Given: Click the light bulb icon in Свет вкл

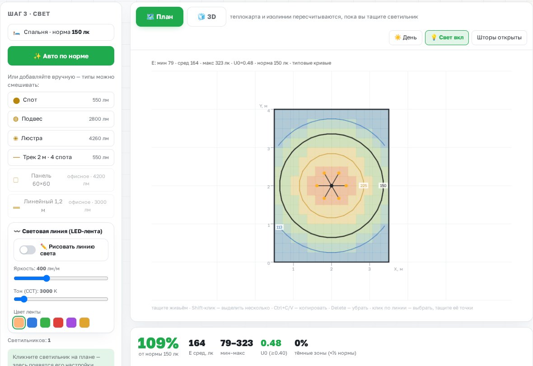Looking at the screenshot, I should coord(434,38).
